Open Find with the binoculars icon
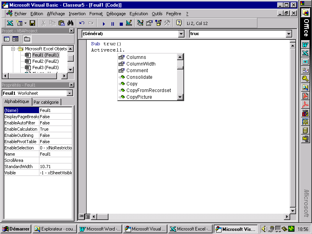312x234 pixels. [x=71, y=23]
